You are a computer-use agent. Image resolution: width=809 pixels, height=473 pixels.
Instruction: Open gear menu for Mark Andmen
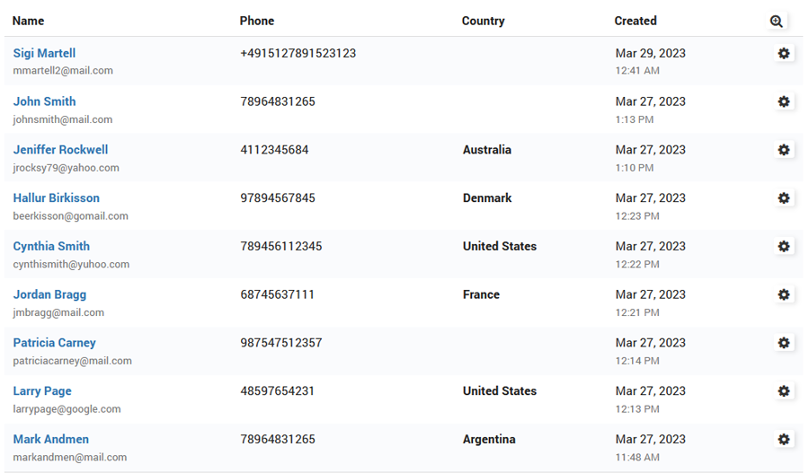pyautogui.click(x=784, y=440)
